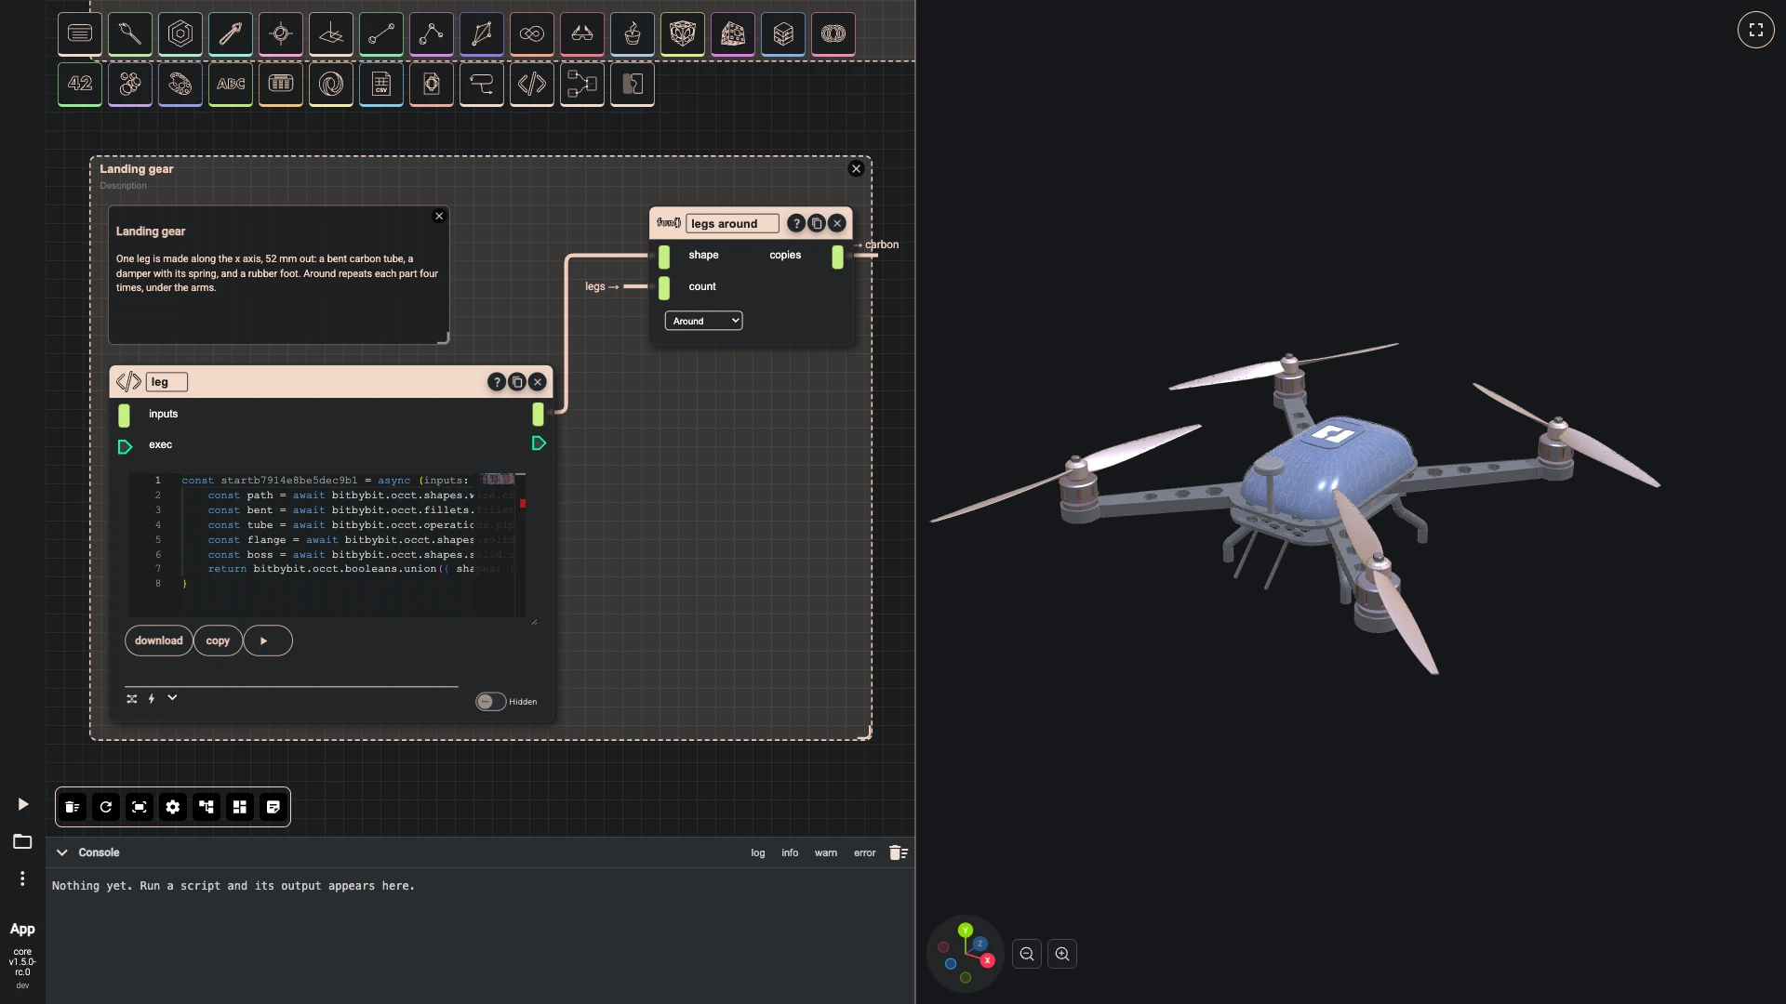Open the number 42 math category
1786x1004 pixels.
80,84
